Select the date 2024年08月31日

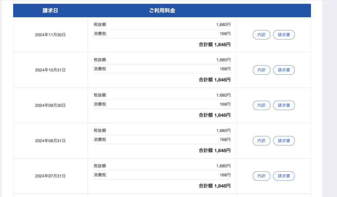pyautogui.click(x=50, y=141)
